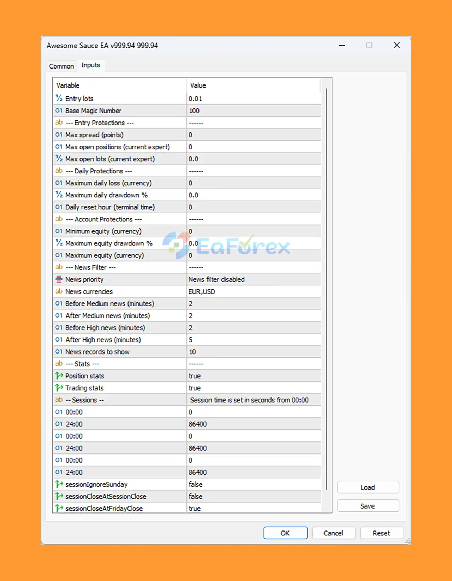Screen dimensions: 452x581
Task: Open the Trading stats true value dropdown
Action: coord(254,388)
